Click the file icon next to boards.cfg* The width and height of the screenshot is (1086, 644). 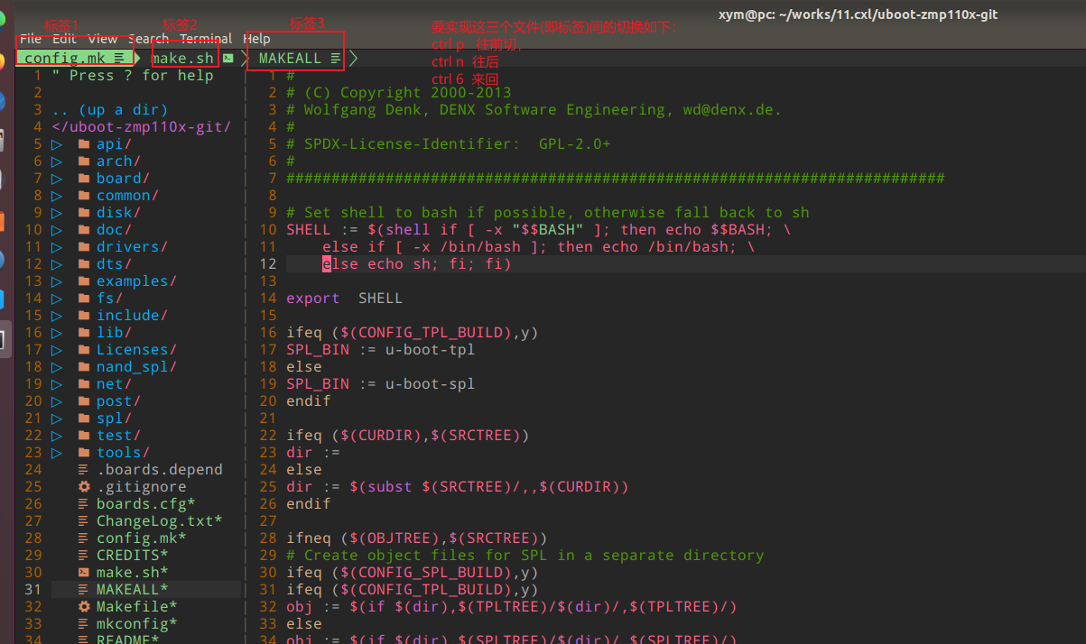[84, 504]
